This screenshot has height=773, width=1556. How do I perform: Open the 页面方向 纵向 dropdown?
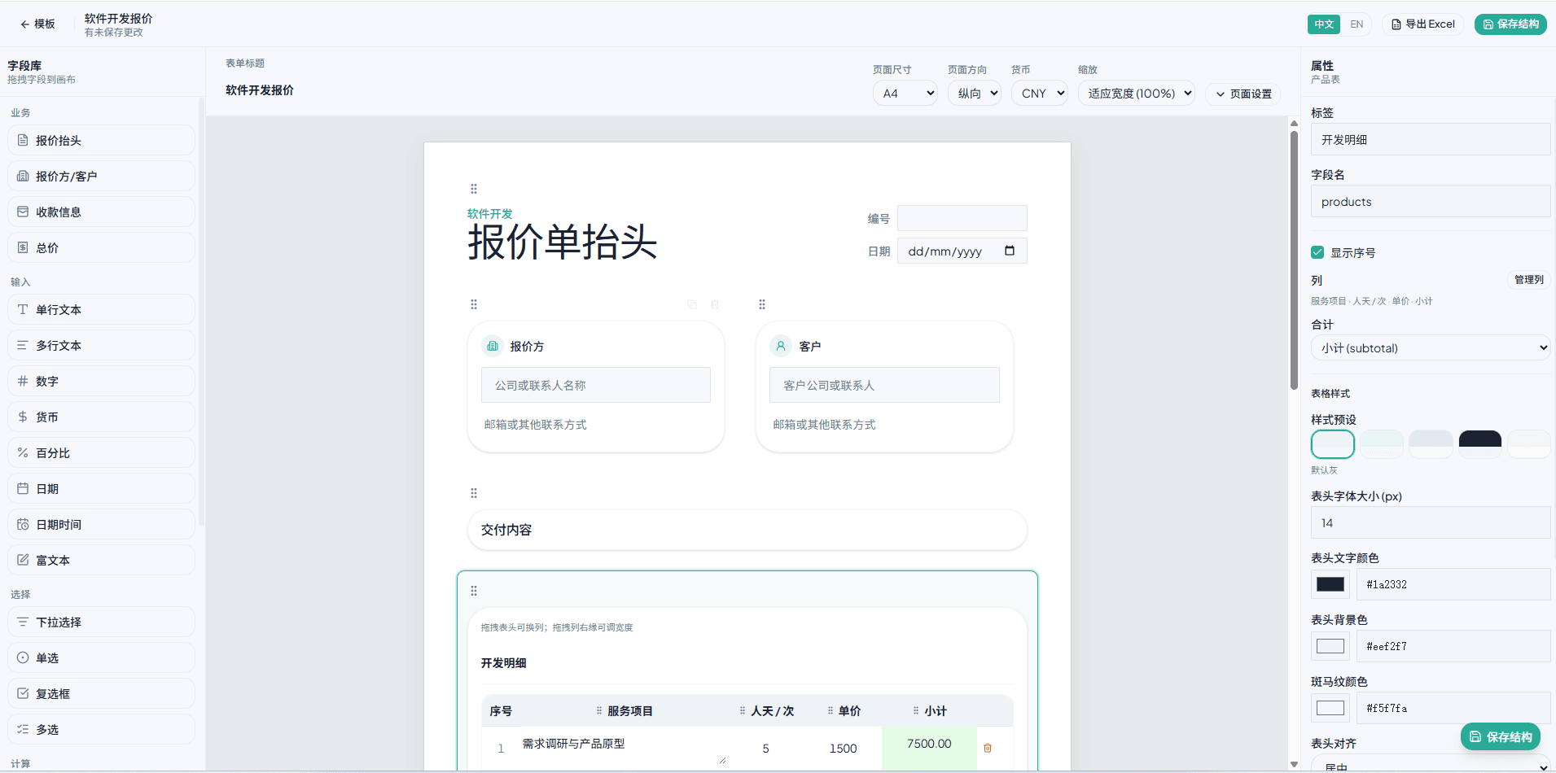click(x=975, y=93)
